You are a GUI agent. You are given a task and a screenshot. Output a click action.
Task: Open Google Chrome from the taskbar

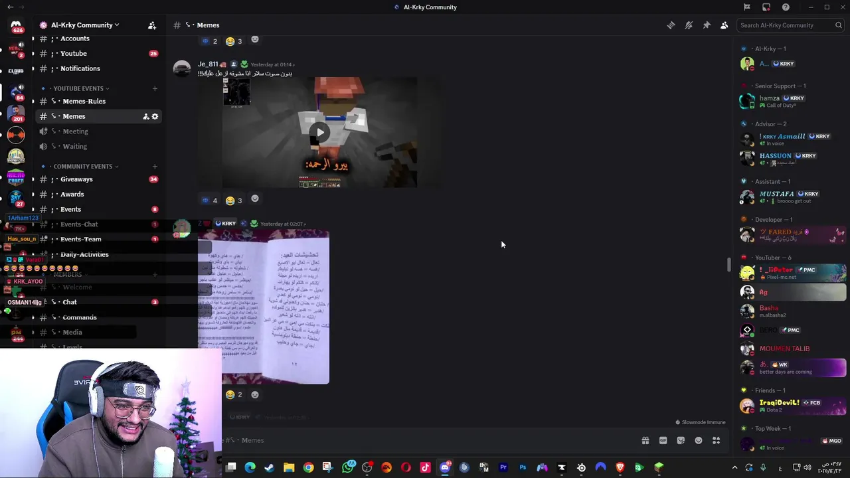(308, 467)
